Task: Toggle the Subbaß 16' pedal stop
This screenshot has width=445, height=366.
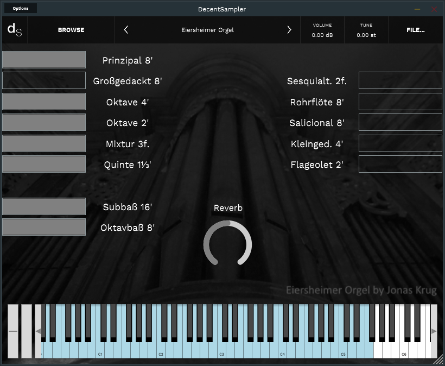Action: pyautogui.click(x=44, y=206)
